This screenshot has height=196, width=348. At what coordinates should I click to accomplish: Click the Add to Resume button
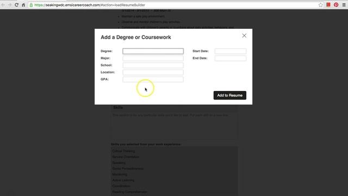(229, 95)
